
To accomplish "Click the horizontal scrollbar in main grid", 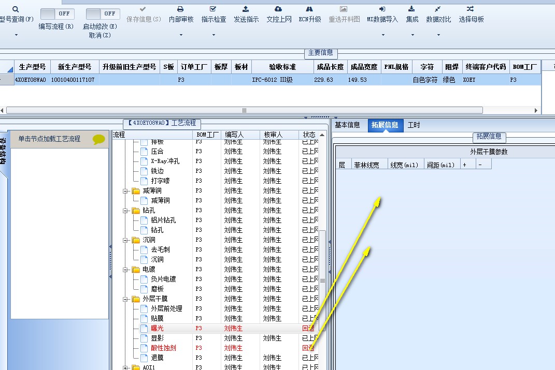I will click(x=244, y=110).
